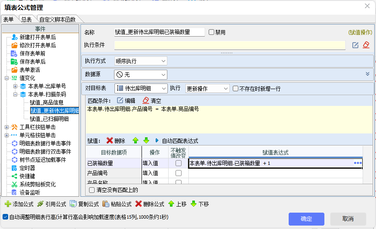Click 自动匹配表达式 play icon
The height and width of the screenshot is (229, 376).
tap(157, 141)
